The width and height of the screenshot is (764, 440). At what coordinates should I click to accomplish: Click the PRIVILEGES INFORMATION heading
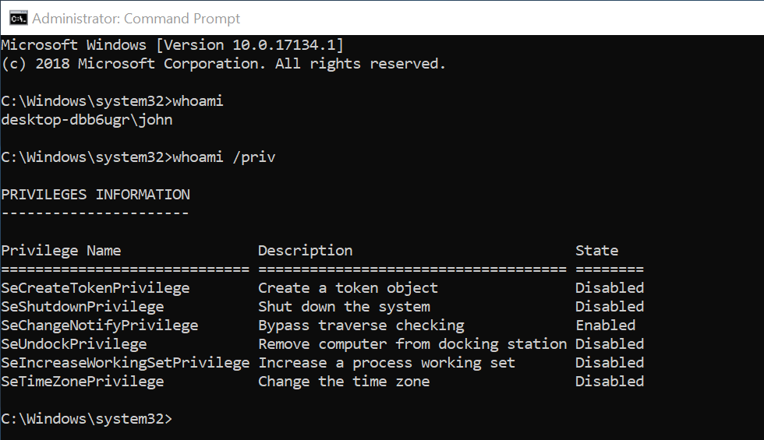[95, 195]
